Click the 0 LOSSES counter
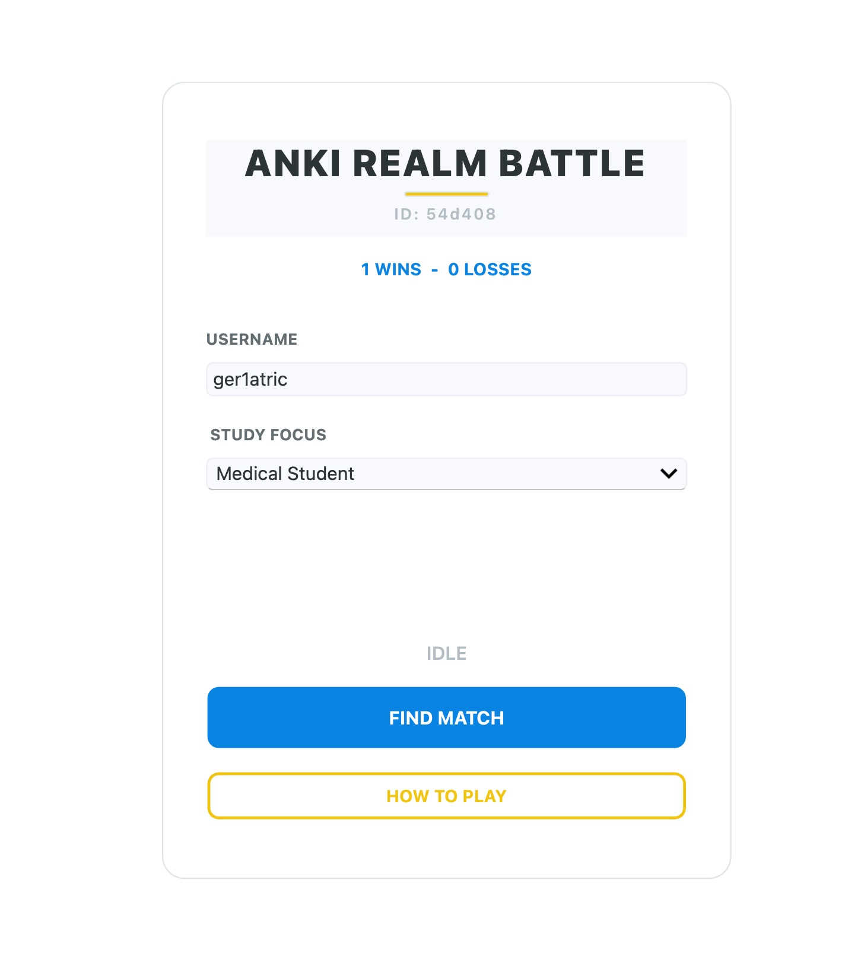This screenshot has height=966, width=864. click(x=490, y=269)
